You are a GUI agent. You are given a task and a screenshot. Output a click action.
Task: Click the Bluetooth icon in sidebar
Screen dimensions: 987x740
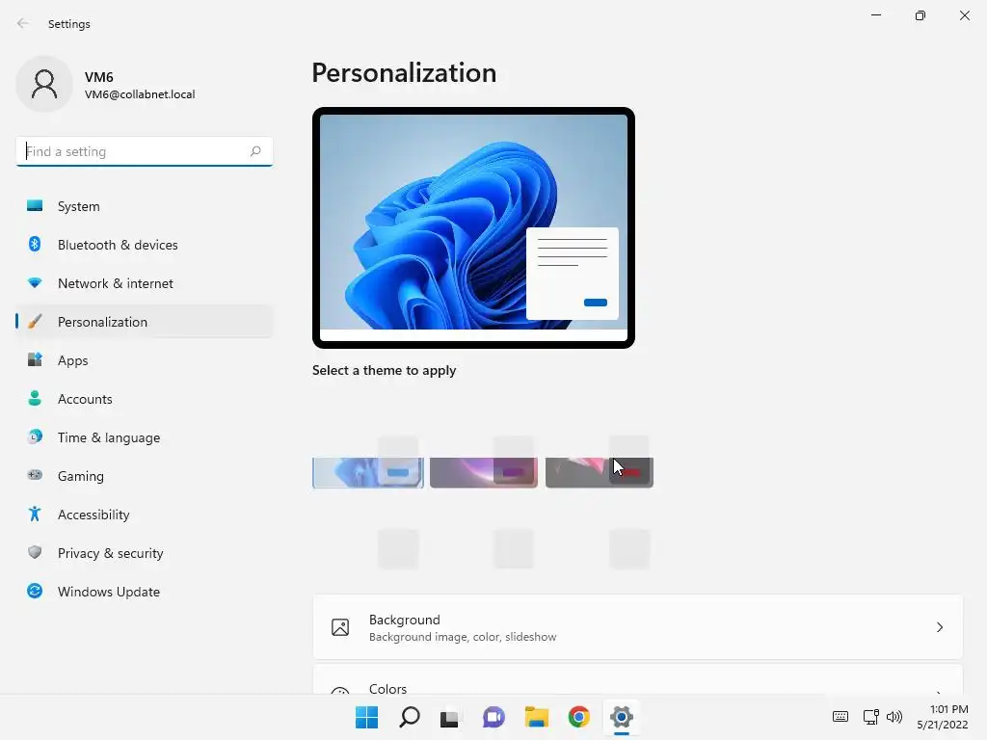(x=35, y=244)
